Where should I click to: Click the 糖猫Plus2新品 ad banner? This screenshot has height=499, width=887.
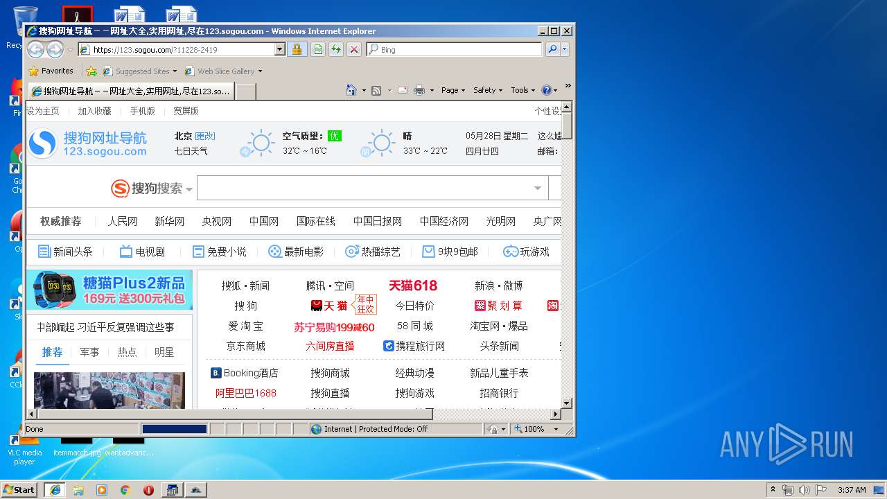pyautogui.click(x=109, y=290)
